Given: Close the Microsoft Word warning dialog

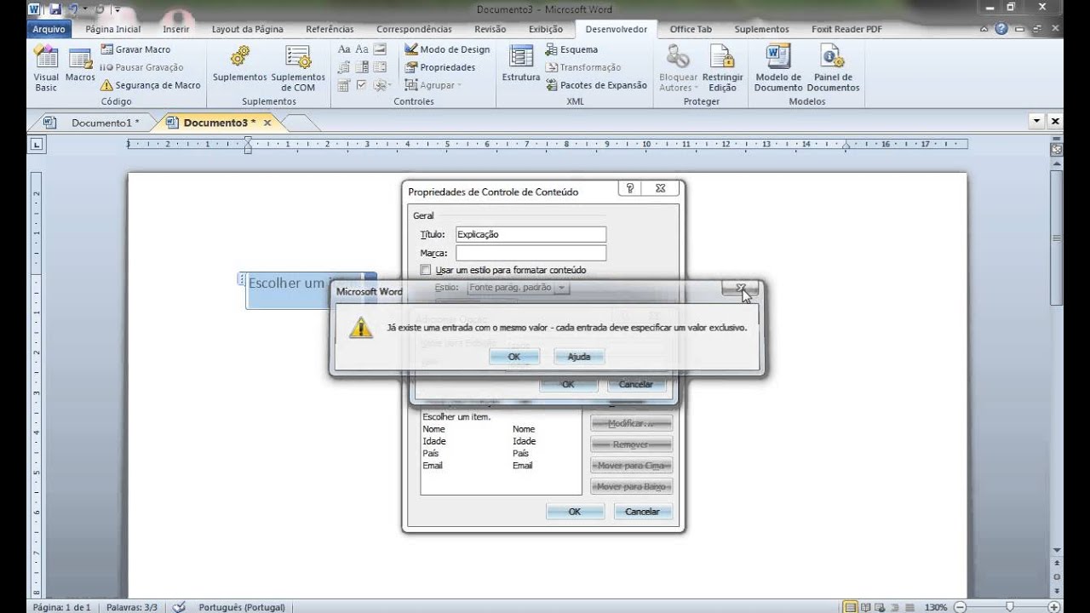Looking at the screenshot, I should click(741, 289).
